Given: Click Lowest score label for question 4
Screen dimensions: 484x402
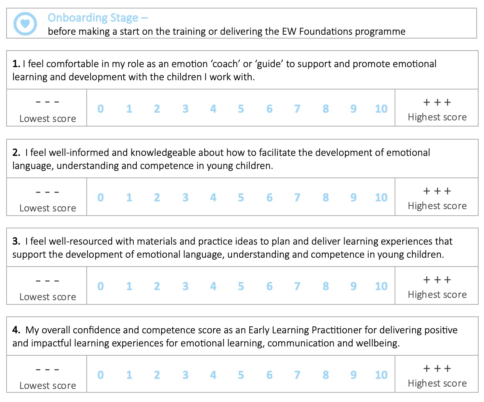Looking at the screenshot, I should tap(48, 386).
